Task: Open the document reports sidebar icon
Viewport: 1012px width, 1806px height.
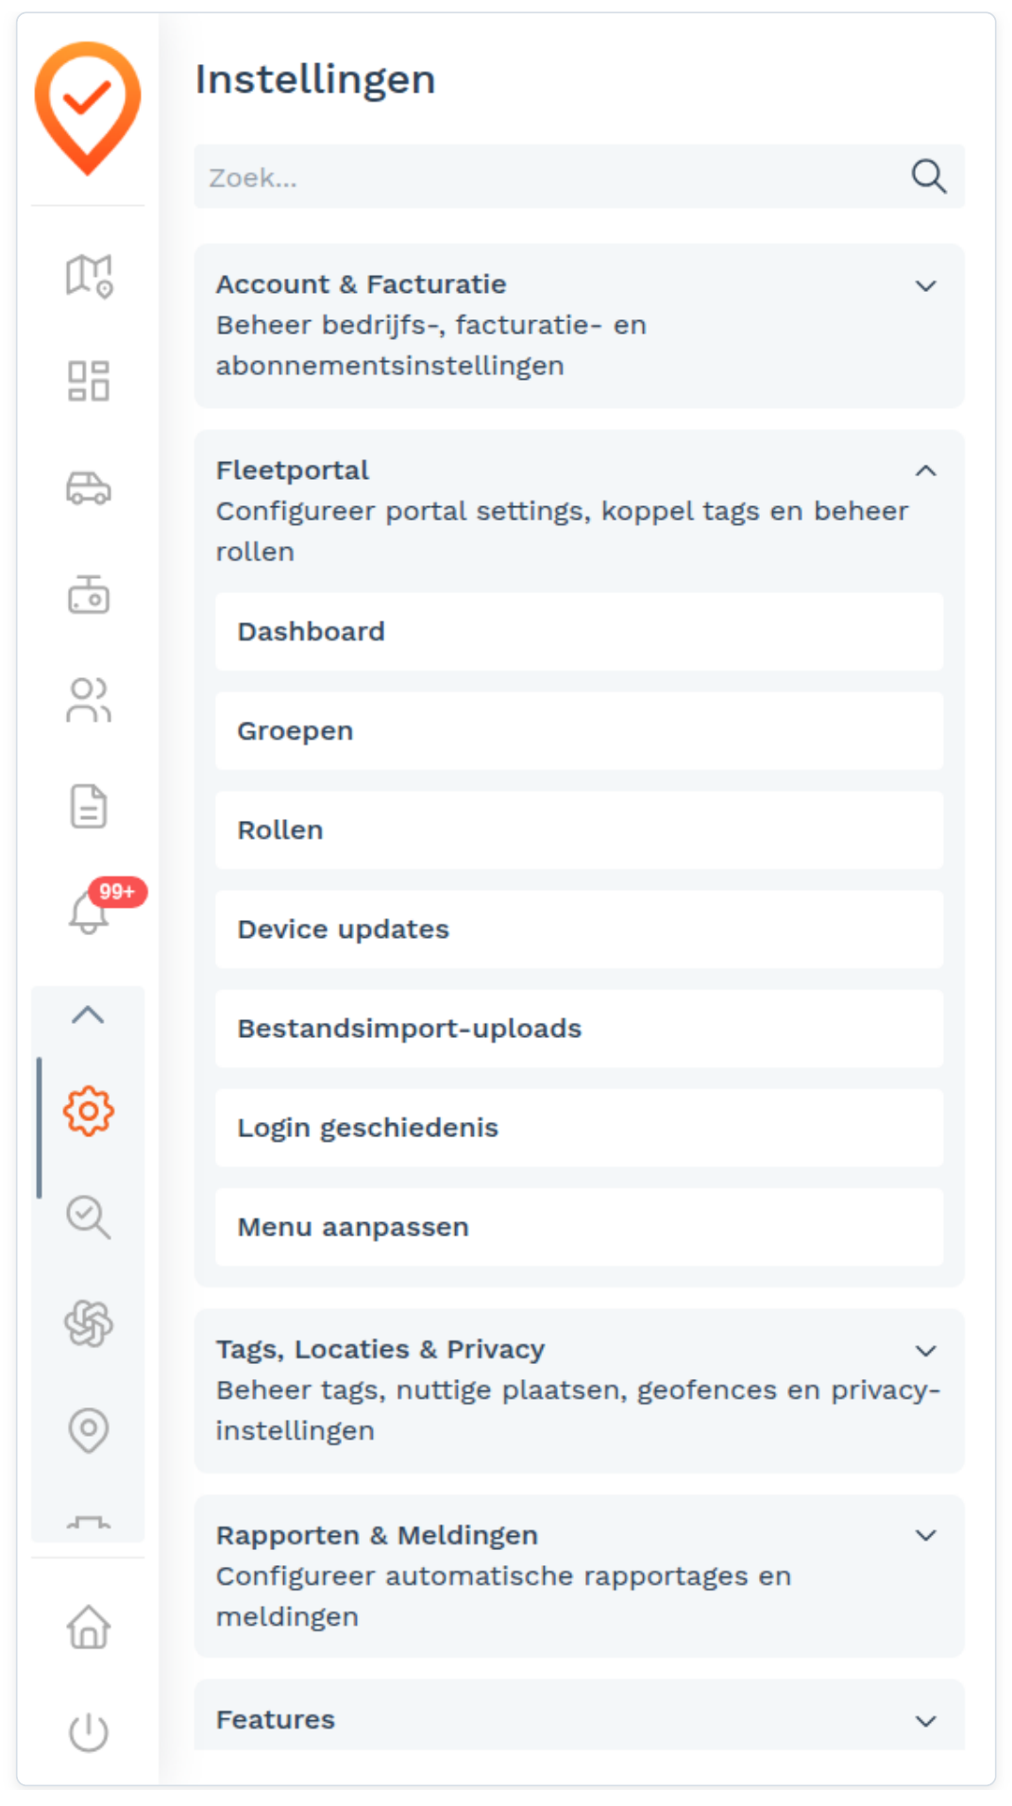Action: pos(89,807)
